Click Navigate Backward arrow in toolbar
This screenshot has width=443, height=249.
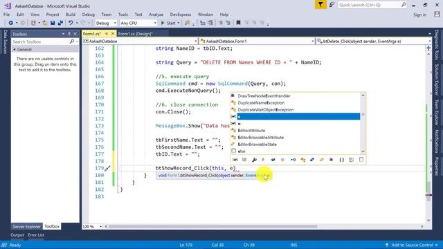(11, 23)
